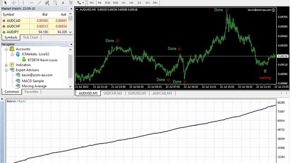
Task: Switch chart to M5 timeframe
Action: coord(100,3)
